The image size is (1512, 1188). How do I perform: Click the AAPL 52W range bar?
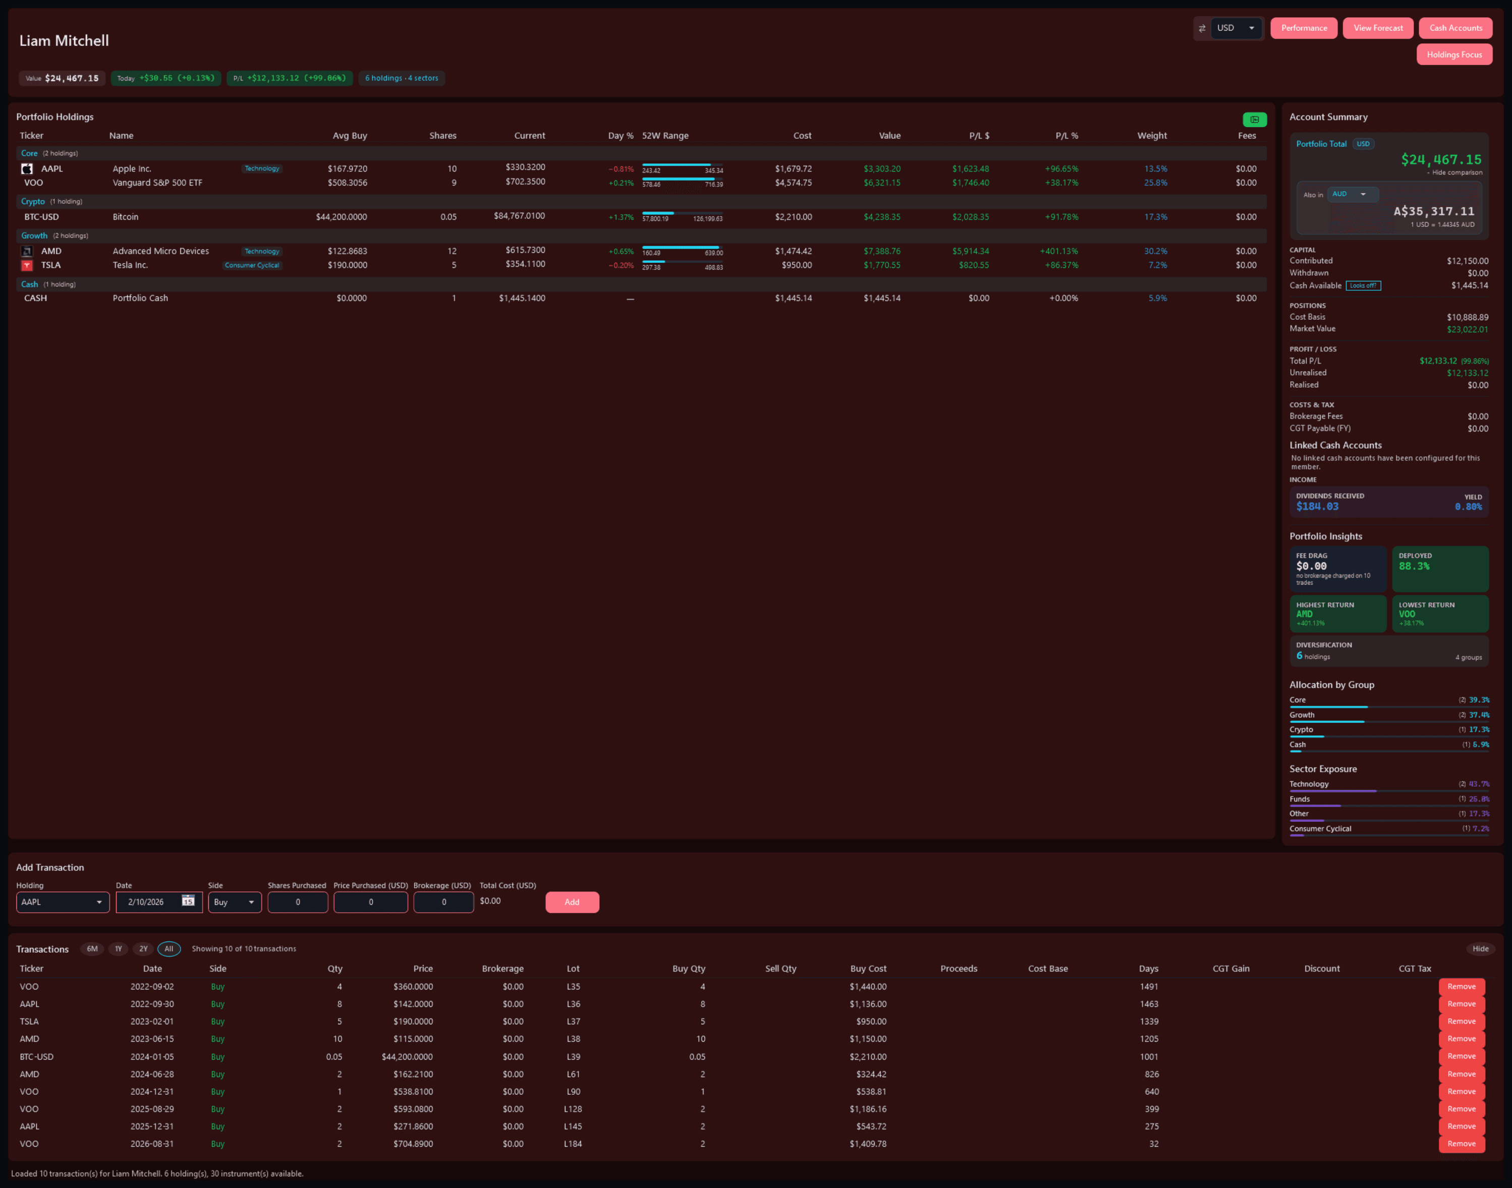click(x=682, y=165)
